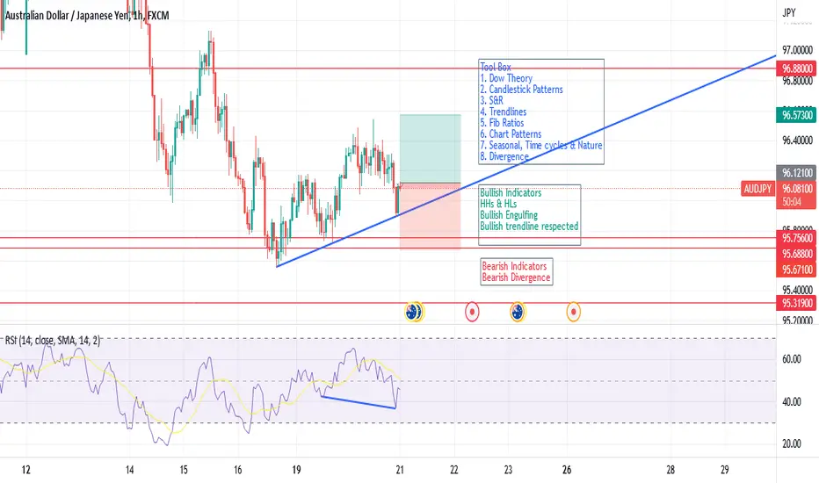This screenshot has height=483, width=819.
Task: Click date label 16 on the time axis
Action: click(237, 470)
